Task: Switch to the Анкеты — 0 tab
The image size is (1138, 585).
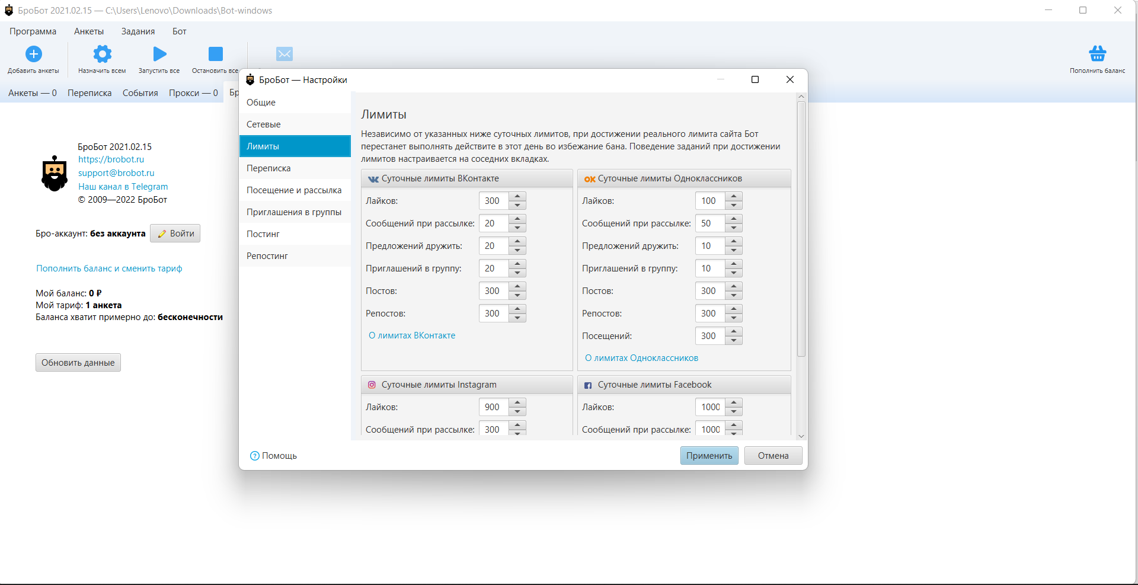Action: tap(33, 93)
